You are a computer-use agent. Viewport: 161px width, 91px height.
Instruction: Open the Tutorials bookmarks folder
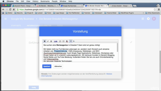[86, 13]
